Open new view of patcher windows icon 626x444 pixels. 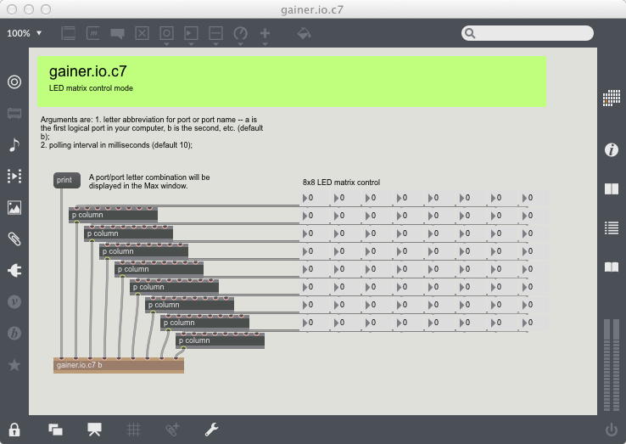(x=55, y=430)
